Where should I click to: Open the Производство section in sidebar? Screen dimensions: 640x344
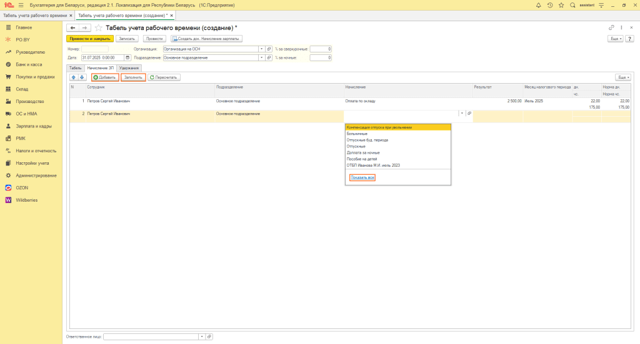(30, 102)
